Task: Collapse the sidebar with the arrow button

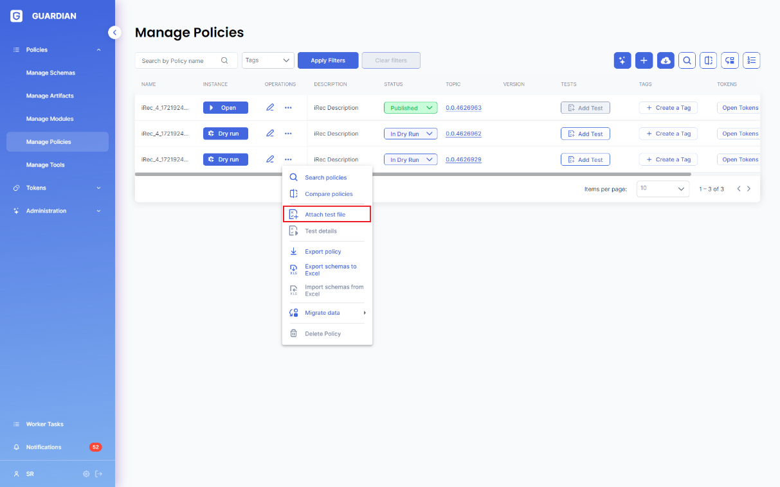Action: pos(114,32)
